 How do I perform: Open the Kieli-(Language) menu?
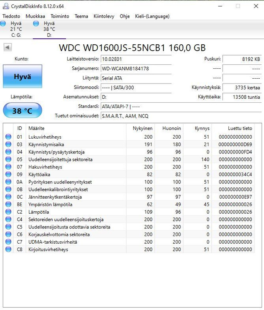(152, 16)
